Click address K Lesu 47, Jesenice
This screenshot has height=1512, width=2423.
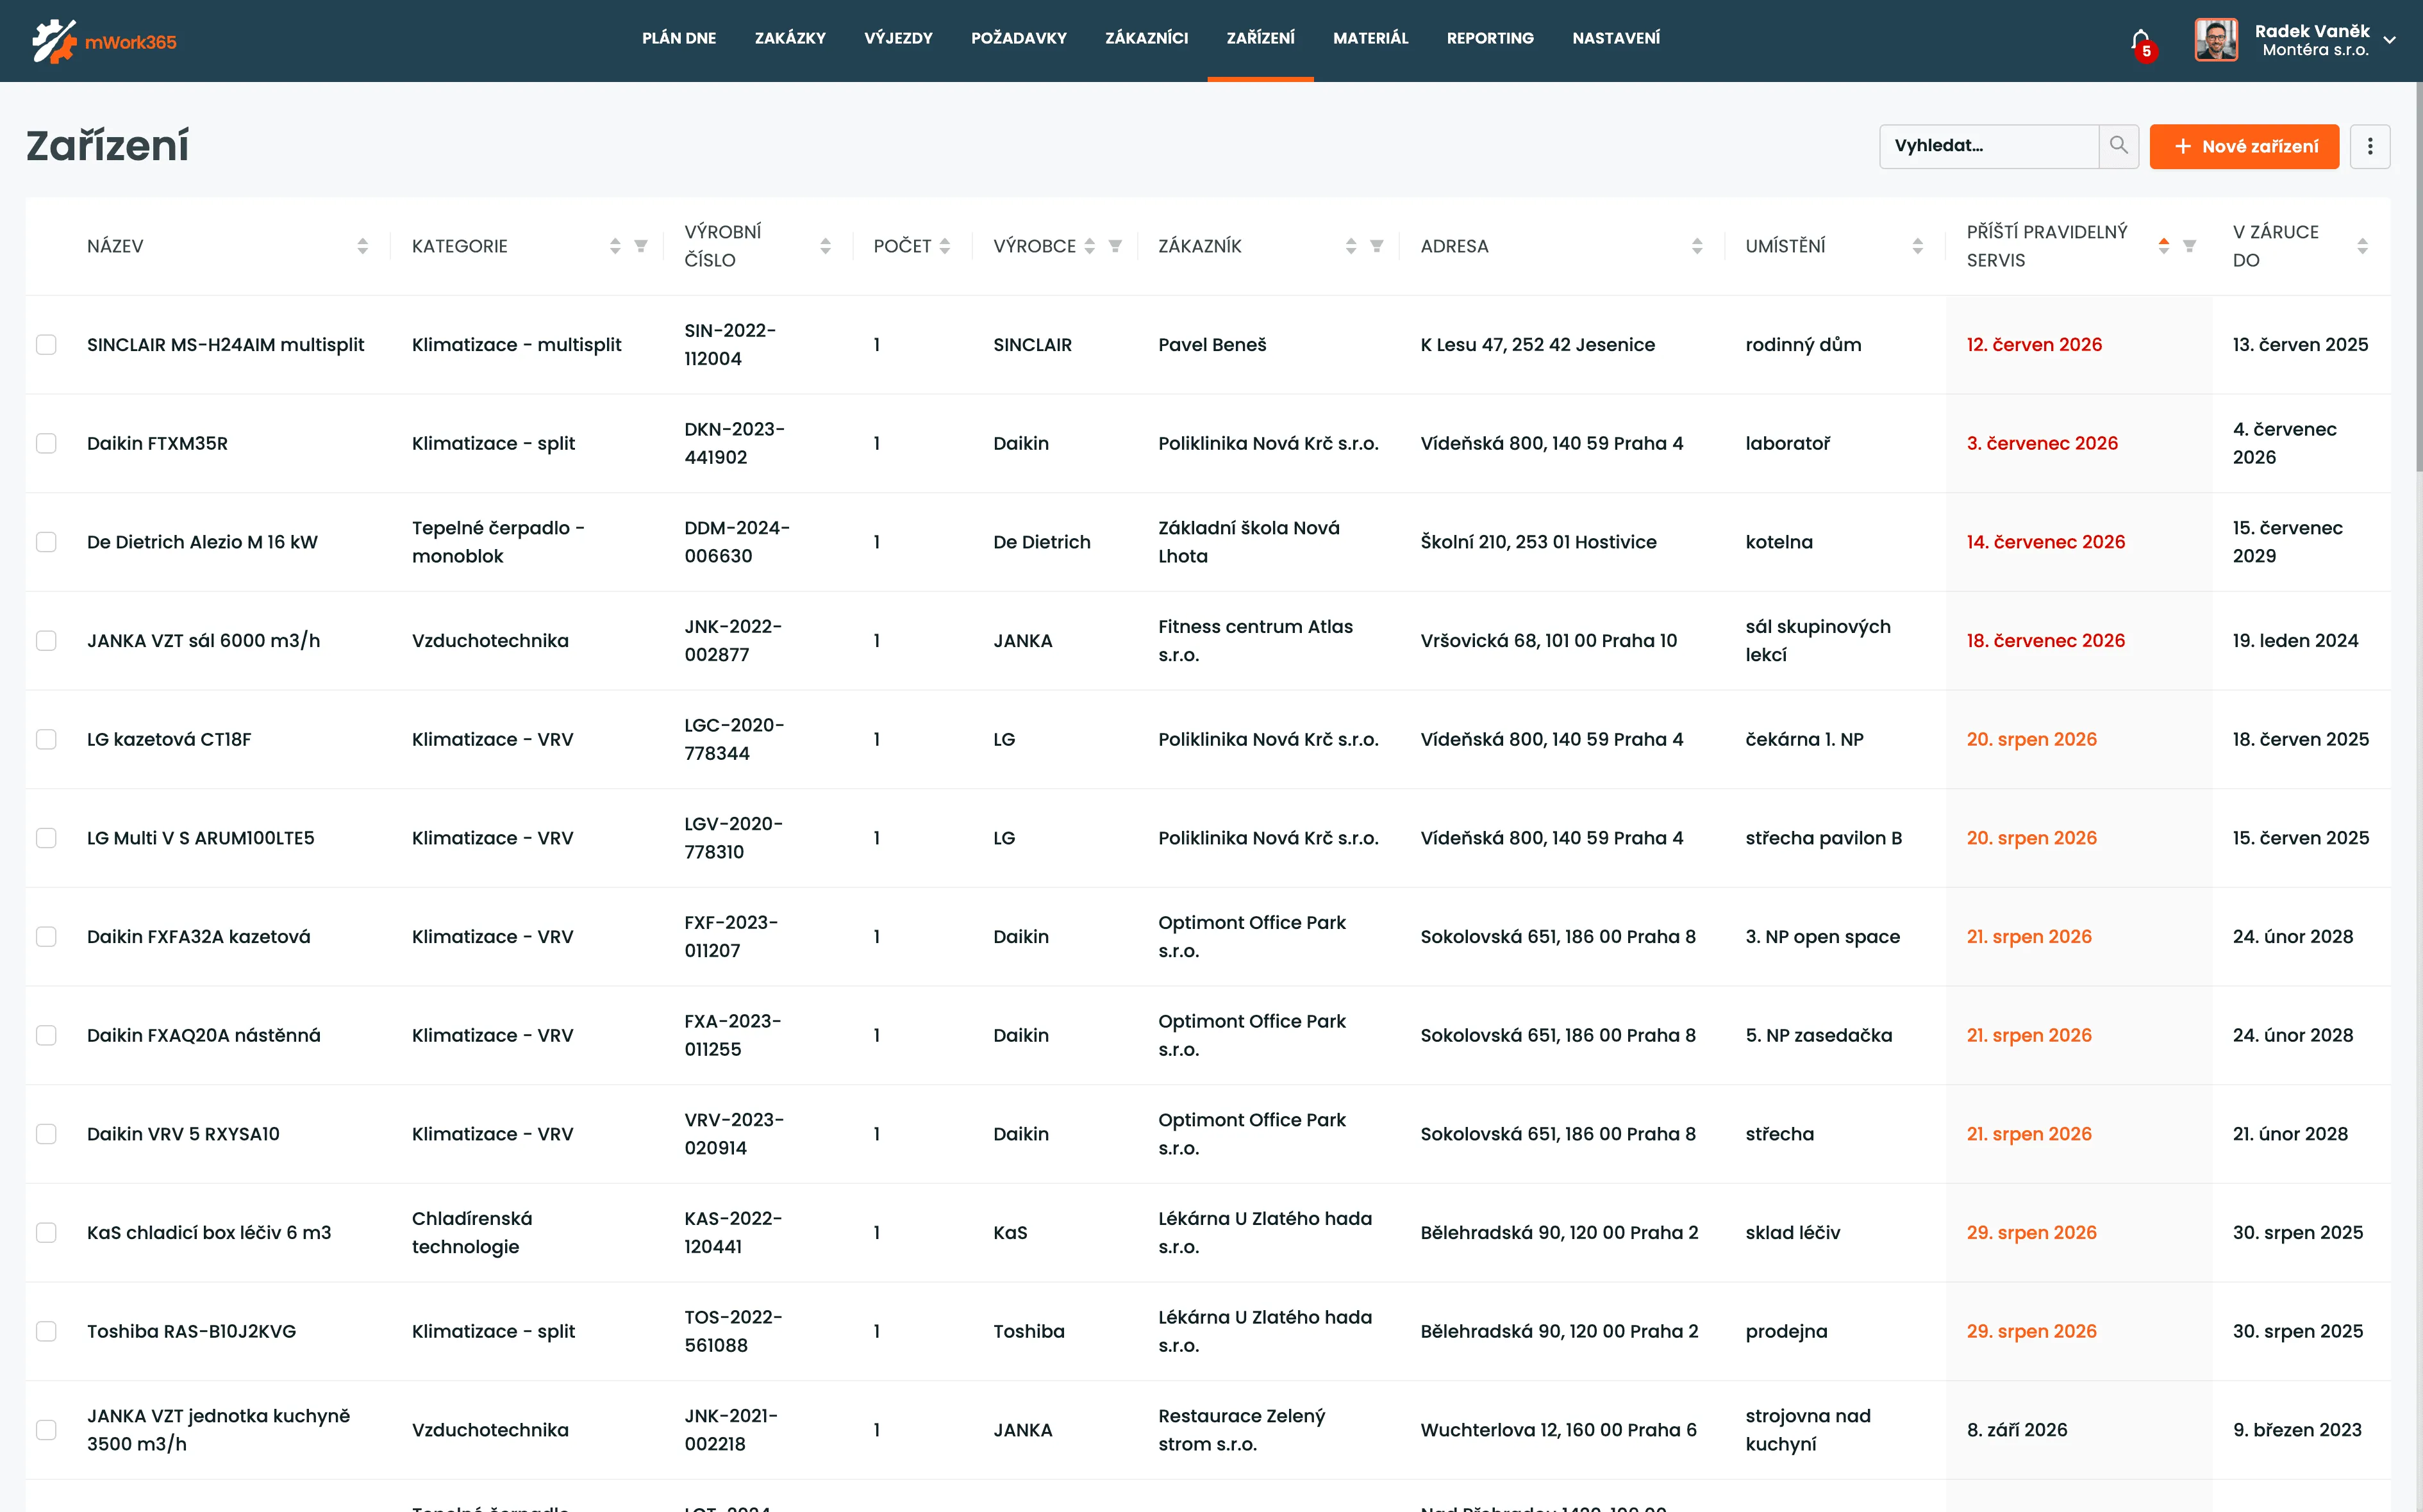pos(1538,345)
